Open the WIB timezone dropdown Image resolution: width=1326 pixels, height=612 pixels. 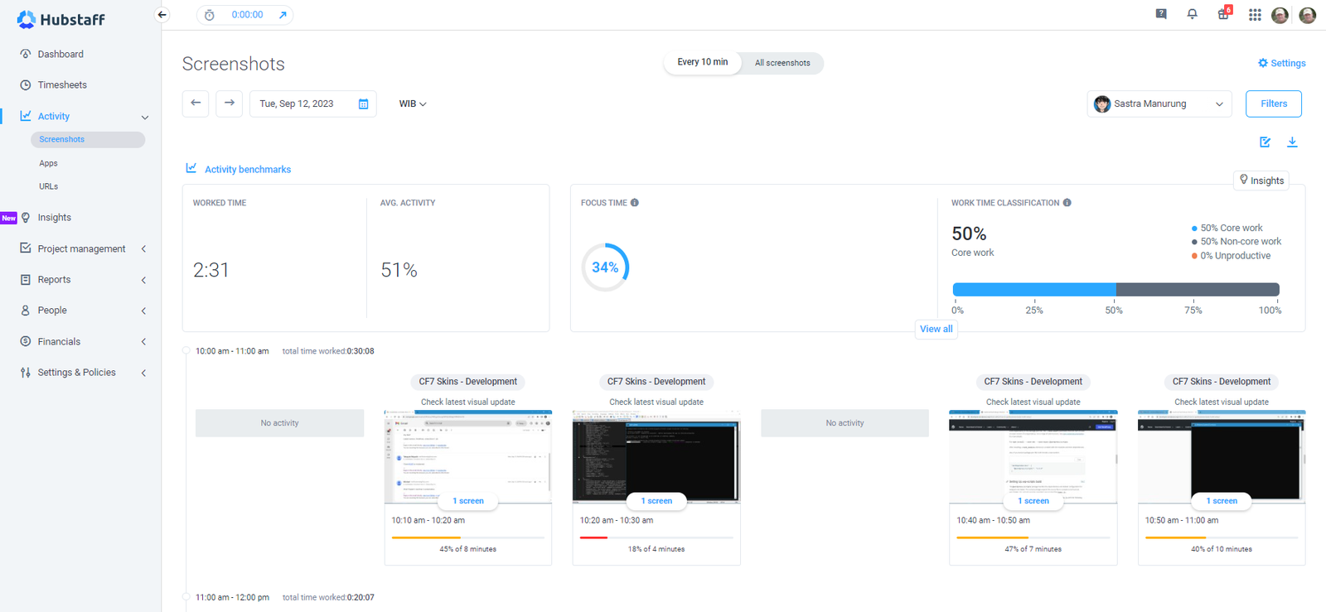412,104
